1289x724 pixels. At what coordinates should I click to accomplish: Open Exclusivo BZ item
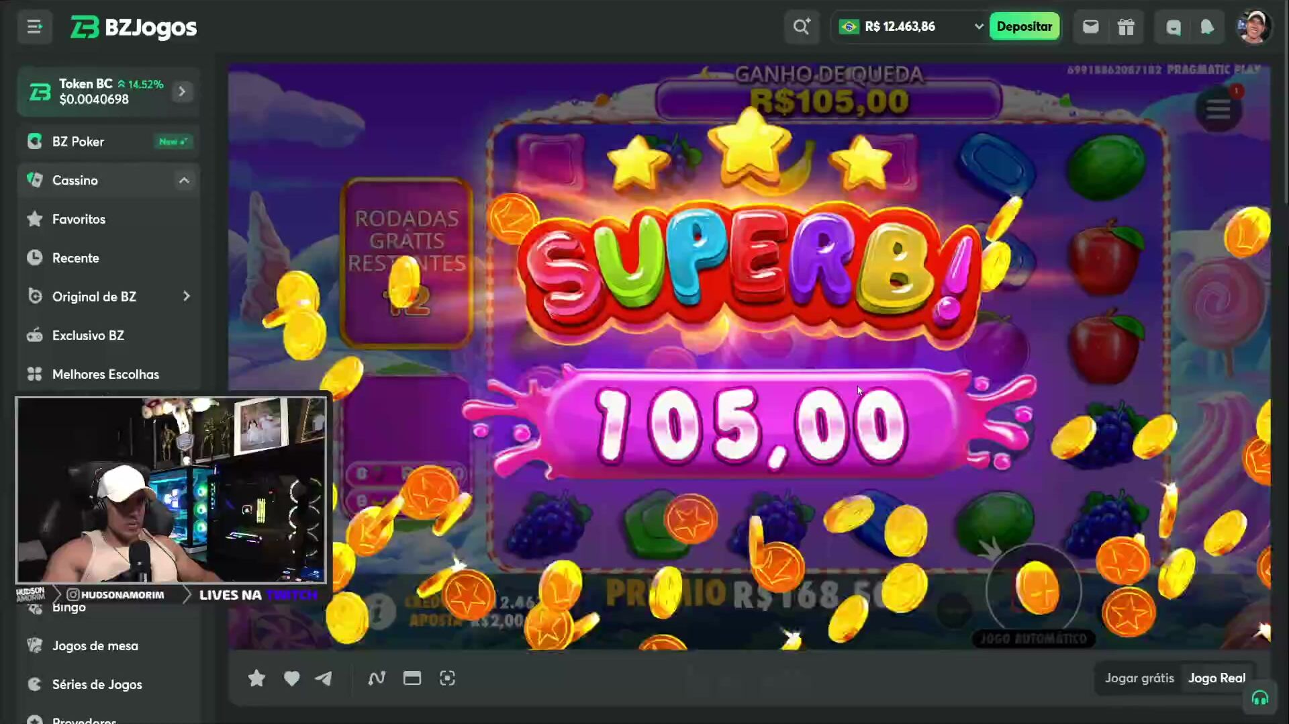pos(108,335)
